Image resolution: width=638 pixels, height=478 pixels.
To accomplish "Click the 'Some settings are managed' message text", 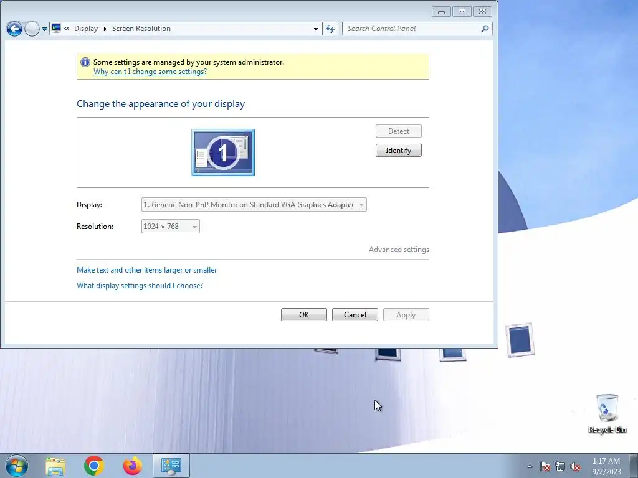I will pos(189,62).
